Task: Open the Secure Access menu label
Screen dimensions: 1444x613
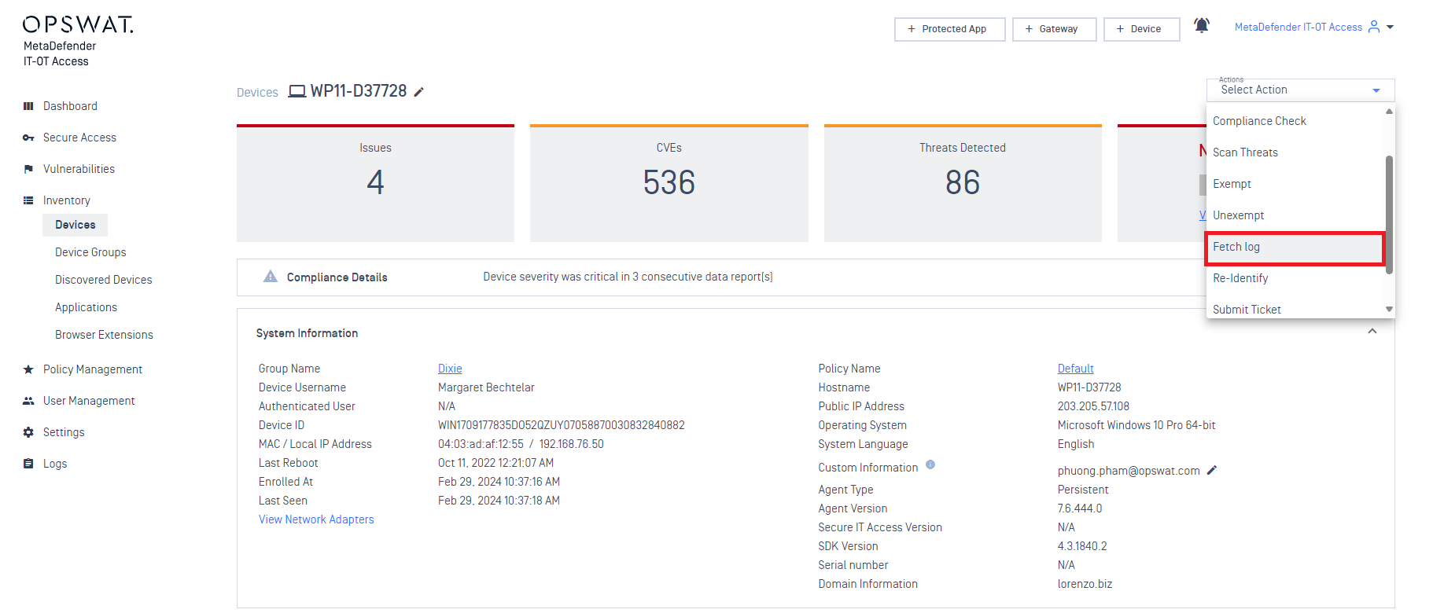Action: tap(79, 138)
